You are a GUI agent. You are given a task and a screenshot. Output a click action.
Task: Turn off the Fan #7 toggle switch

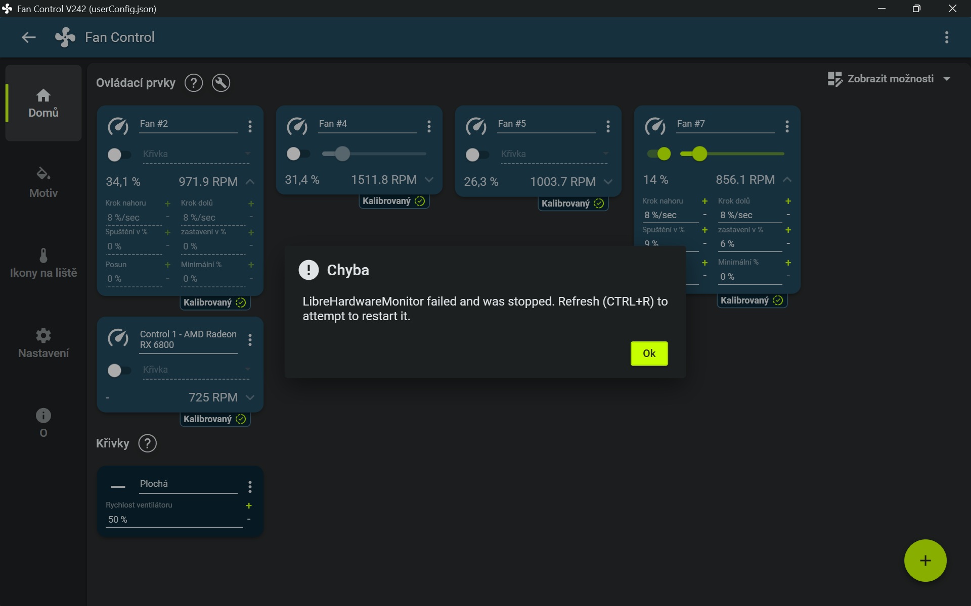(x=659, y=154)
